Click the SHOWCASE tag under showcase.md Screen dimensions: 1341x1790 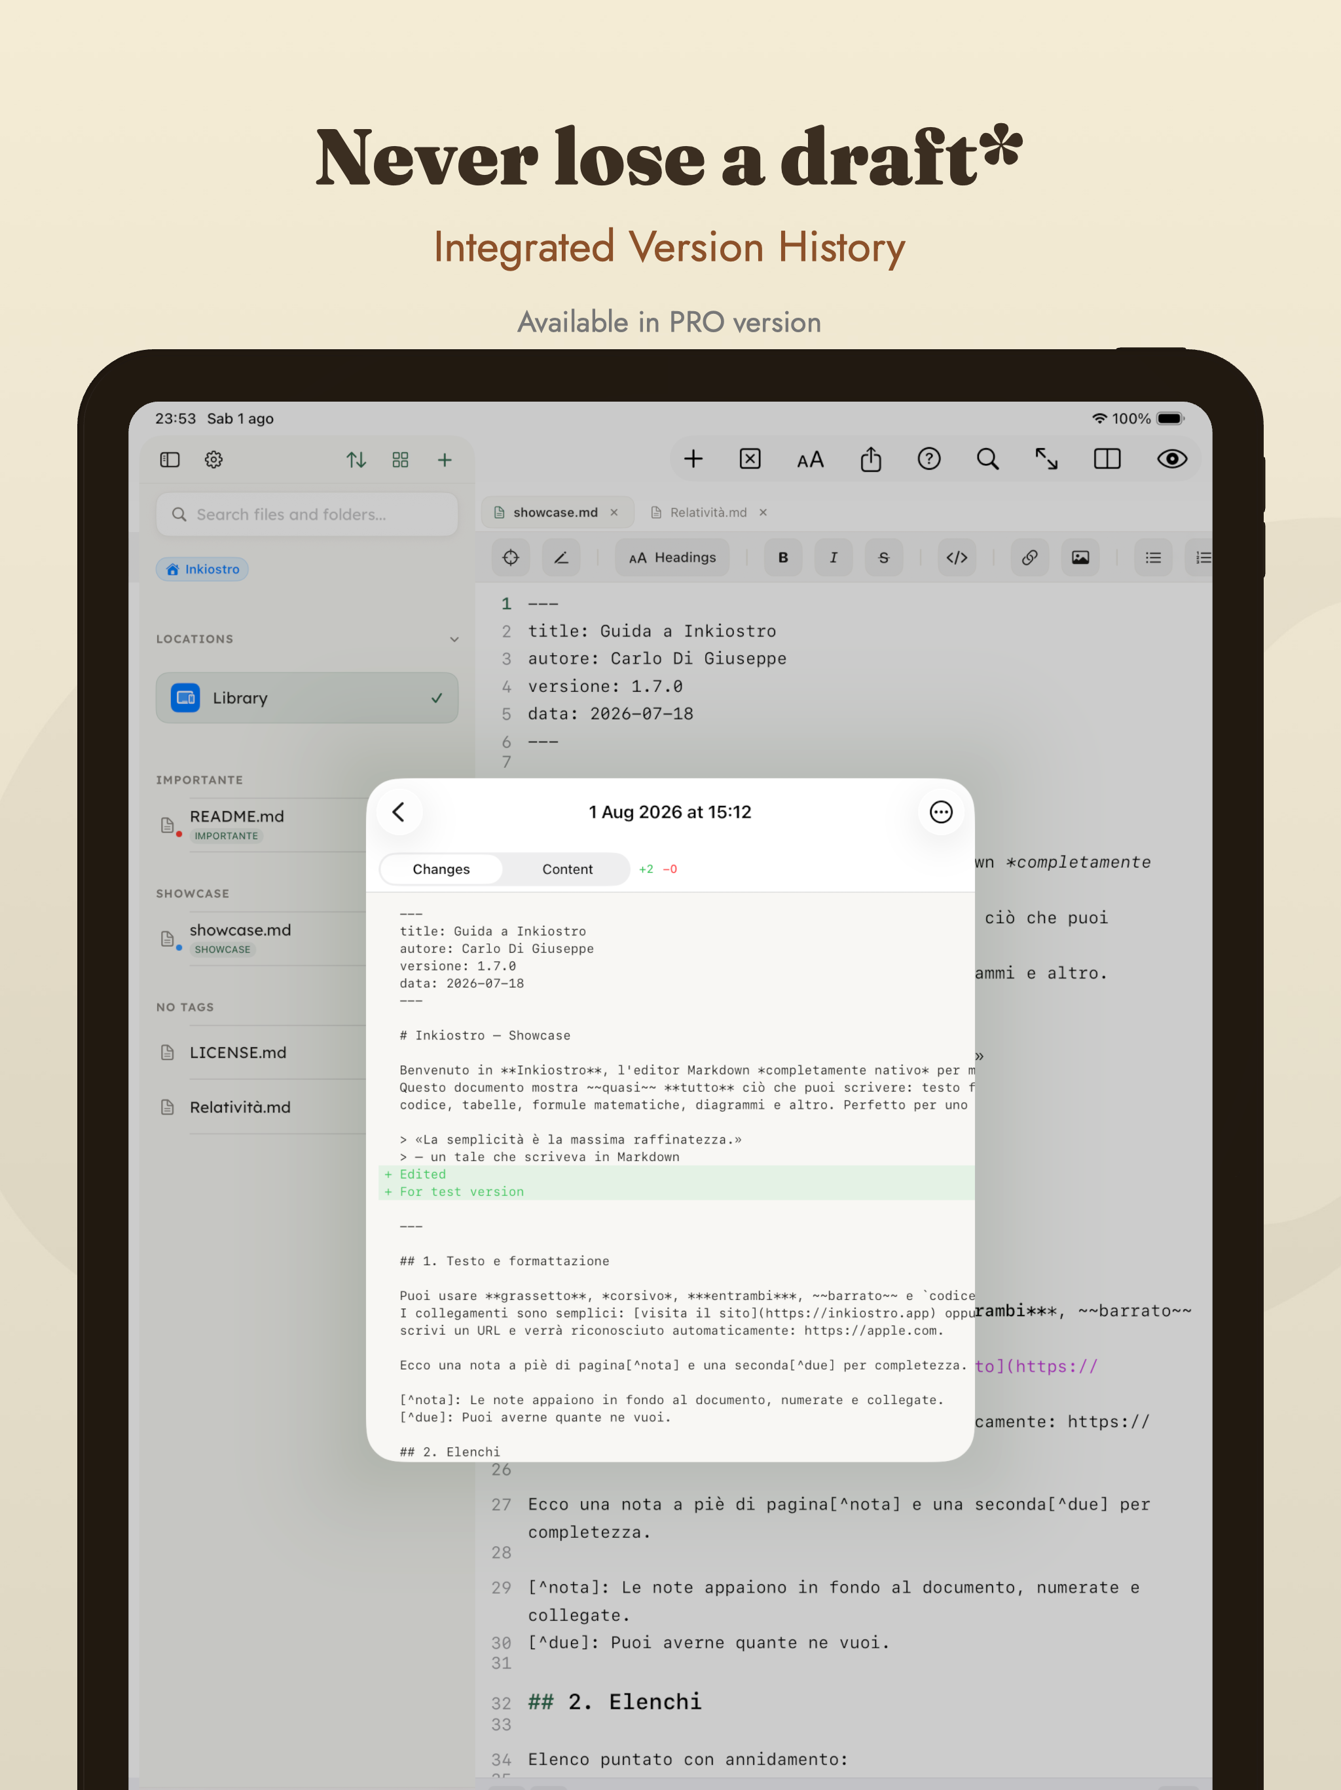tap(223, 949)
